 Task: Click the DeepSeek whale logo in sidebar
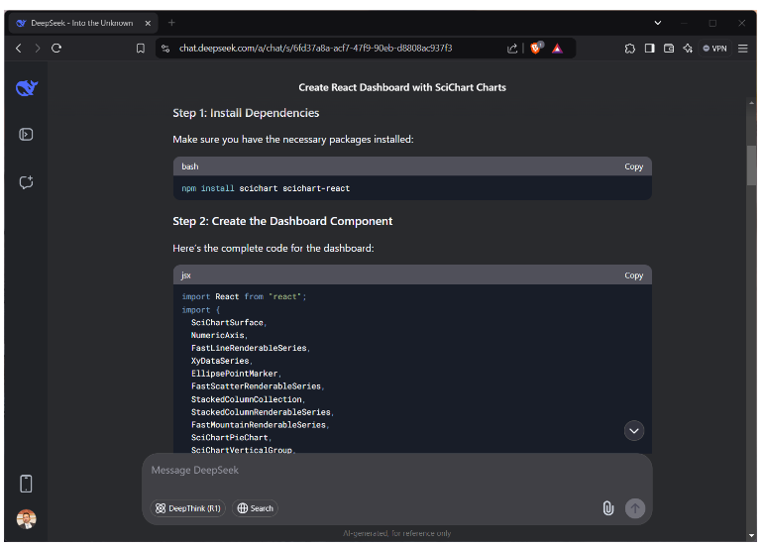[27, 87]
